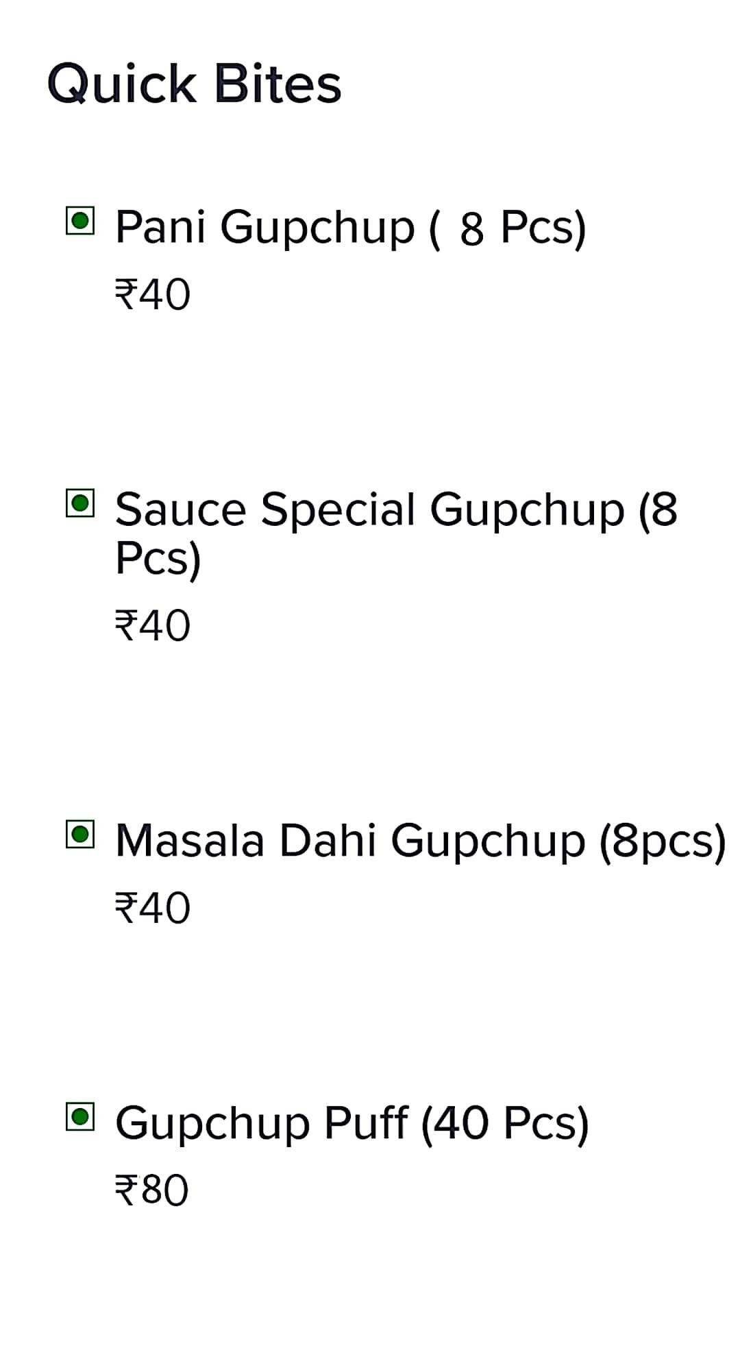Click the ₹40 price under Sauce Special Gupchup
Image resolution: width=740 pixels, height=1357 pixels.
(x=152, y=625)
